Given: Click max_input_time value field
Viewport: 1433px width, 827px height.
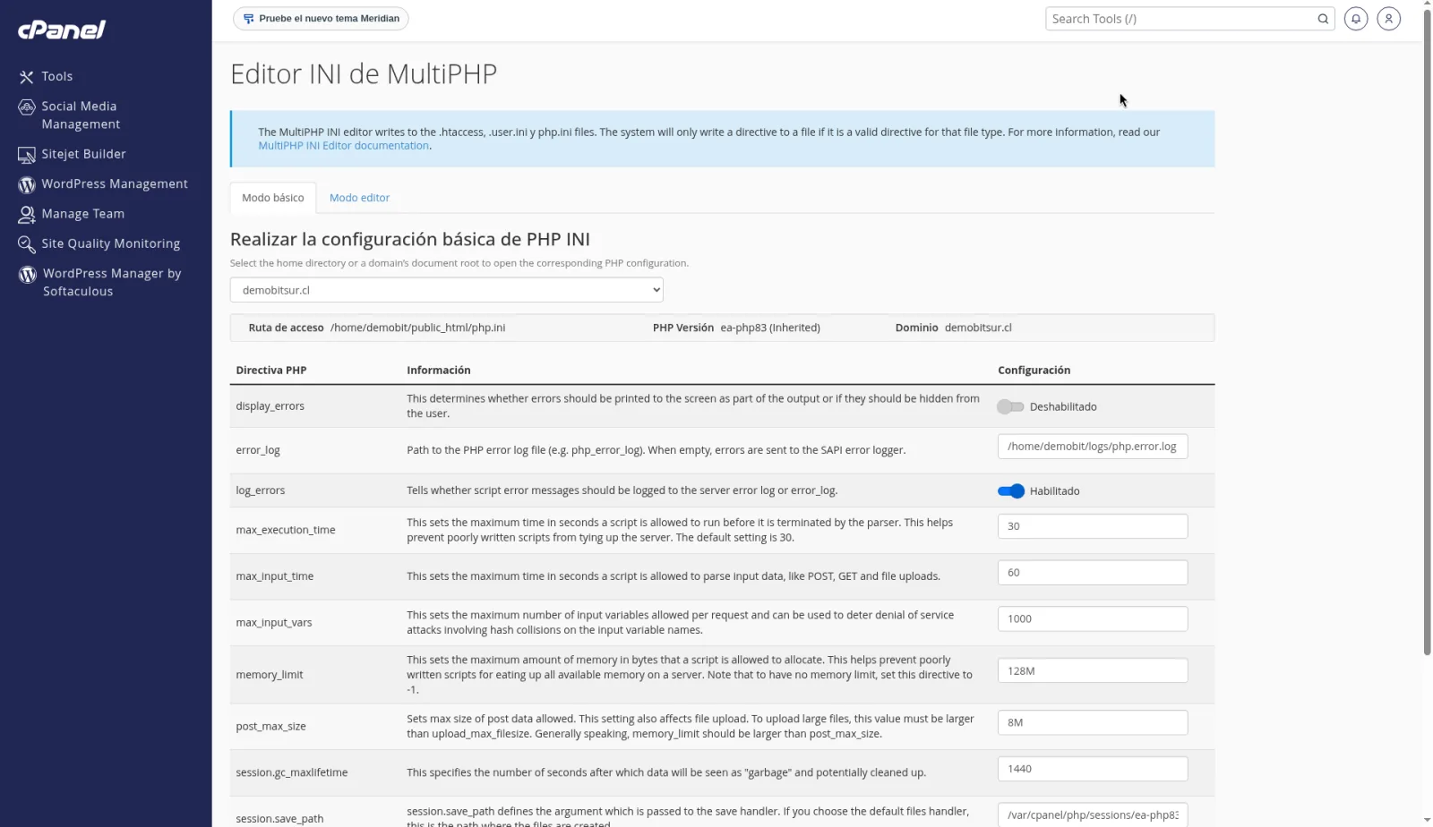Looking at the screenshot, I should pyautogui.click(x=1093, y=573).
